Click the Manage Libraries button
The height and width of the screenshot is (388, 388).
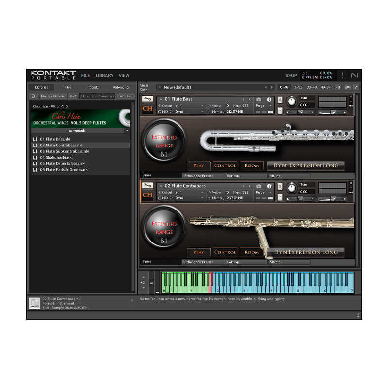point(53,96)
